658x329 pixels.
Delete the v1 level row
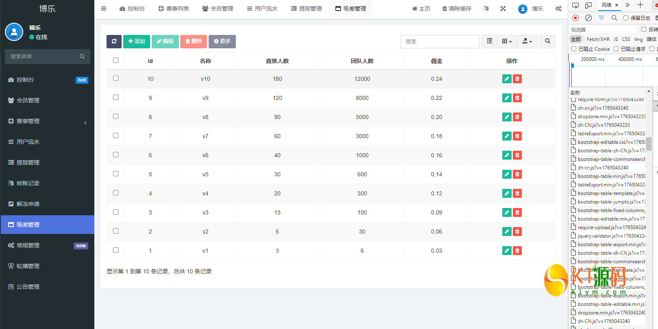tap(517, 251)
